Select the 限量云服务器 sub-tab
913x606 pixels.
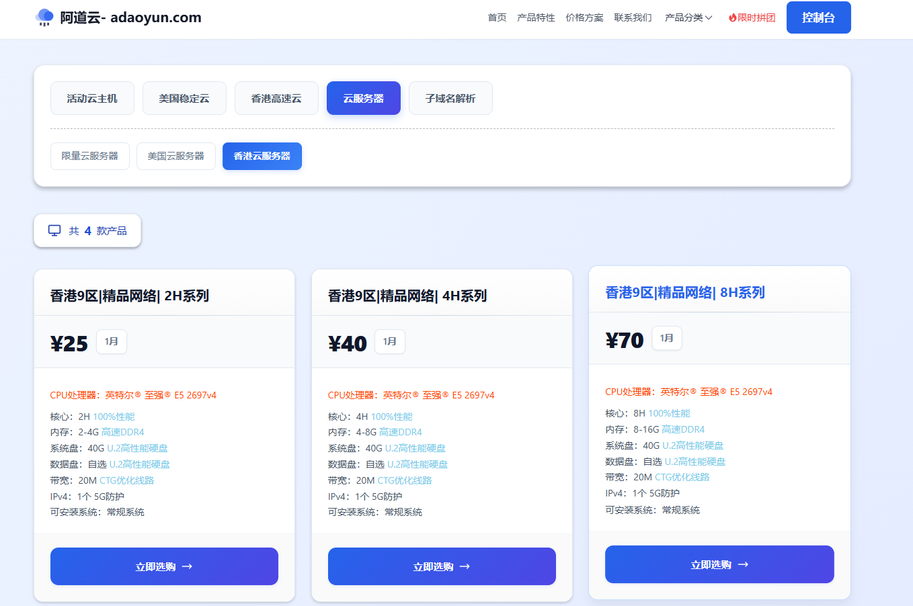(90, 156)
